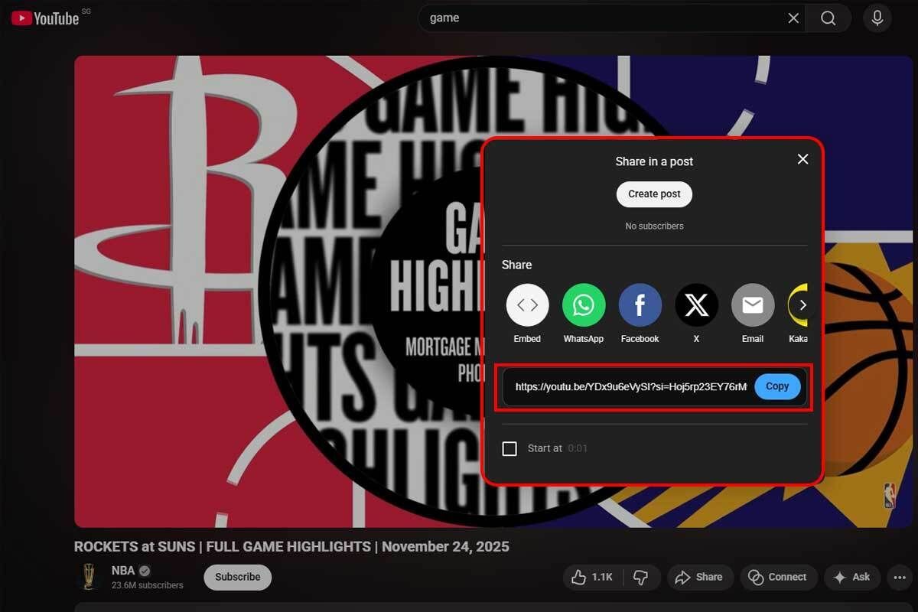Share the video via WhatsApp
Screen dimensions: 918x612
click(x=584, y=305)
